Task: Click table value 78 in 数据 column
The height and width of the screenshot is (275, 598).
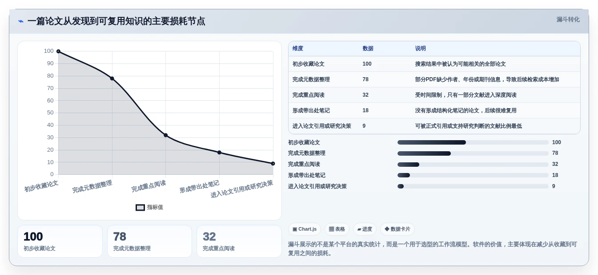Action: [365, 79]
